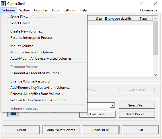This screenshot has height=139, width=162.
Task: Open the Favorites menu
Action: 41,10
